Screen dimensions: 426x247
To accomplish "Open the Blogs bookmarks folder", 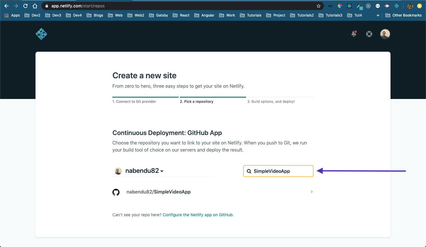I will 95,15.
